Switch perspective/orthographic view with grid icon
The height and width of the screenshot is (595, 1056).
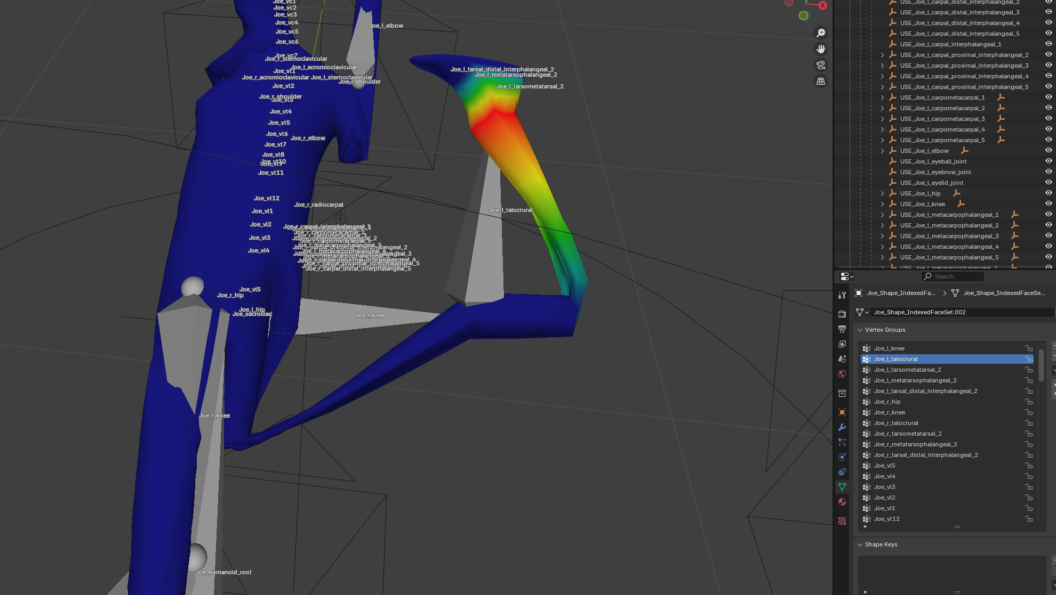point(821,81)
